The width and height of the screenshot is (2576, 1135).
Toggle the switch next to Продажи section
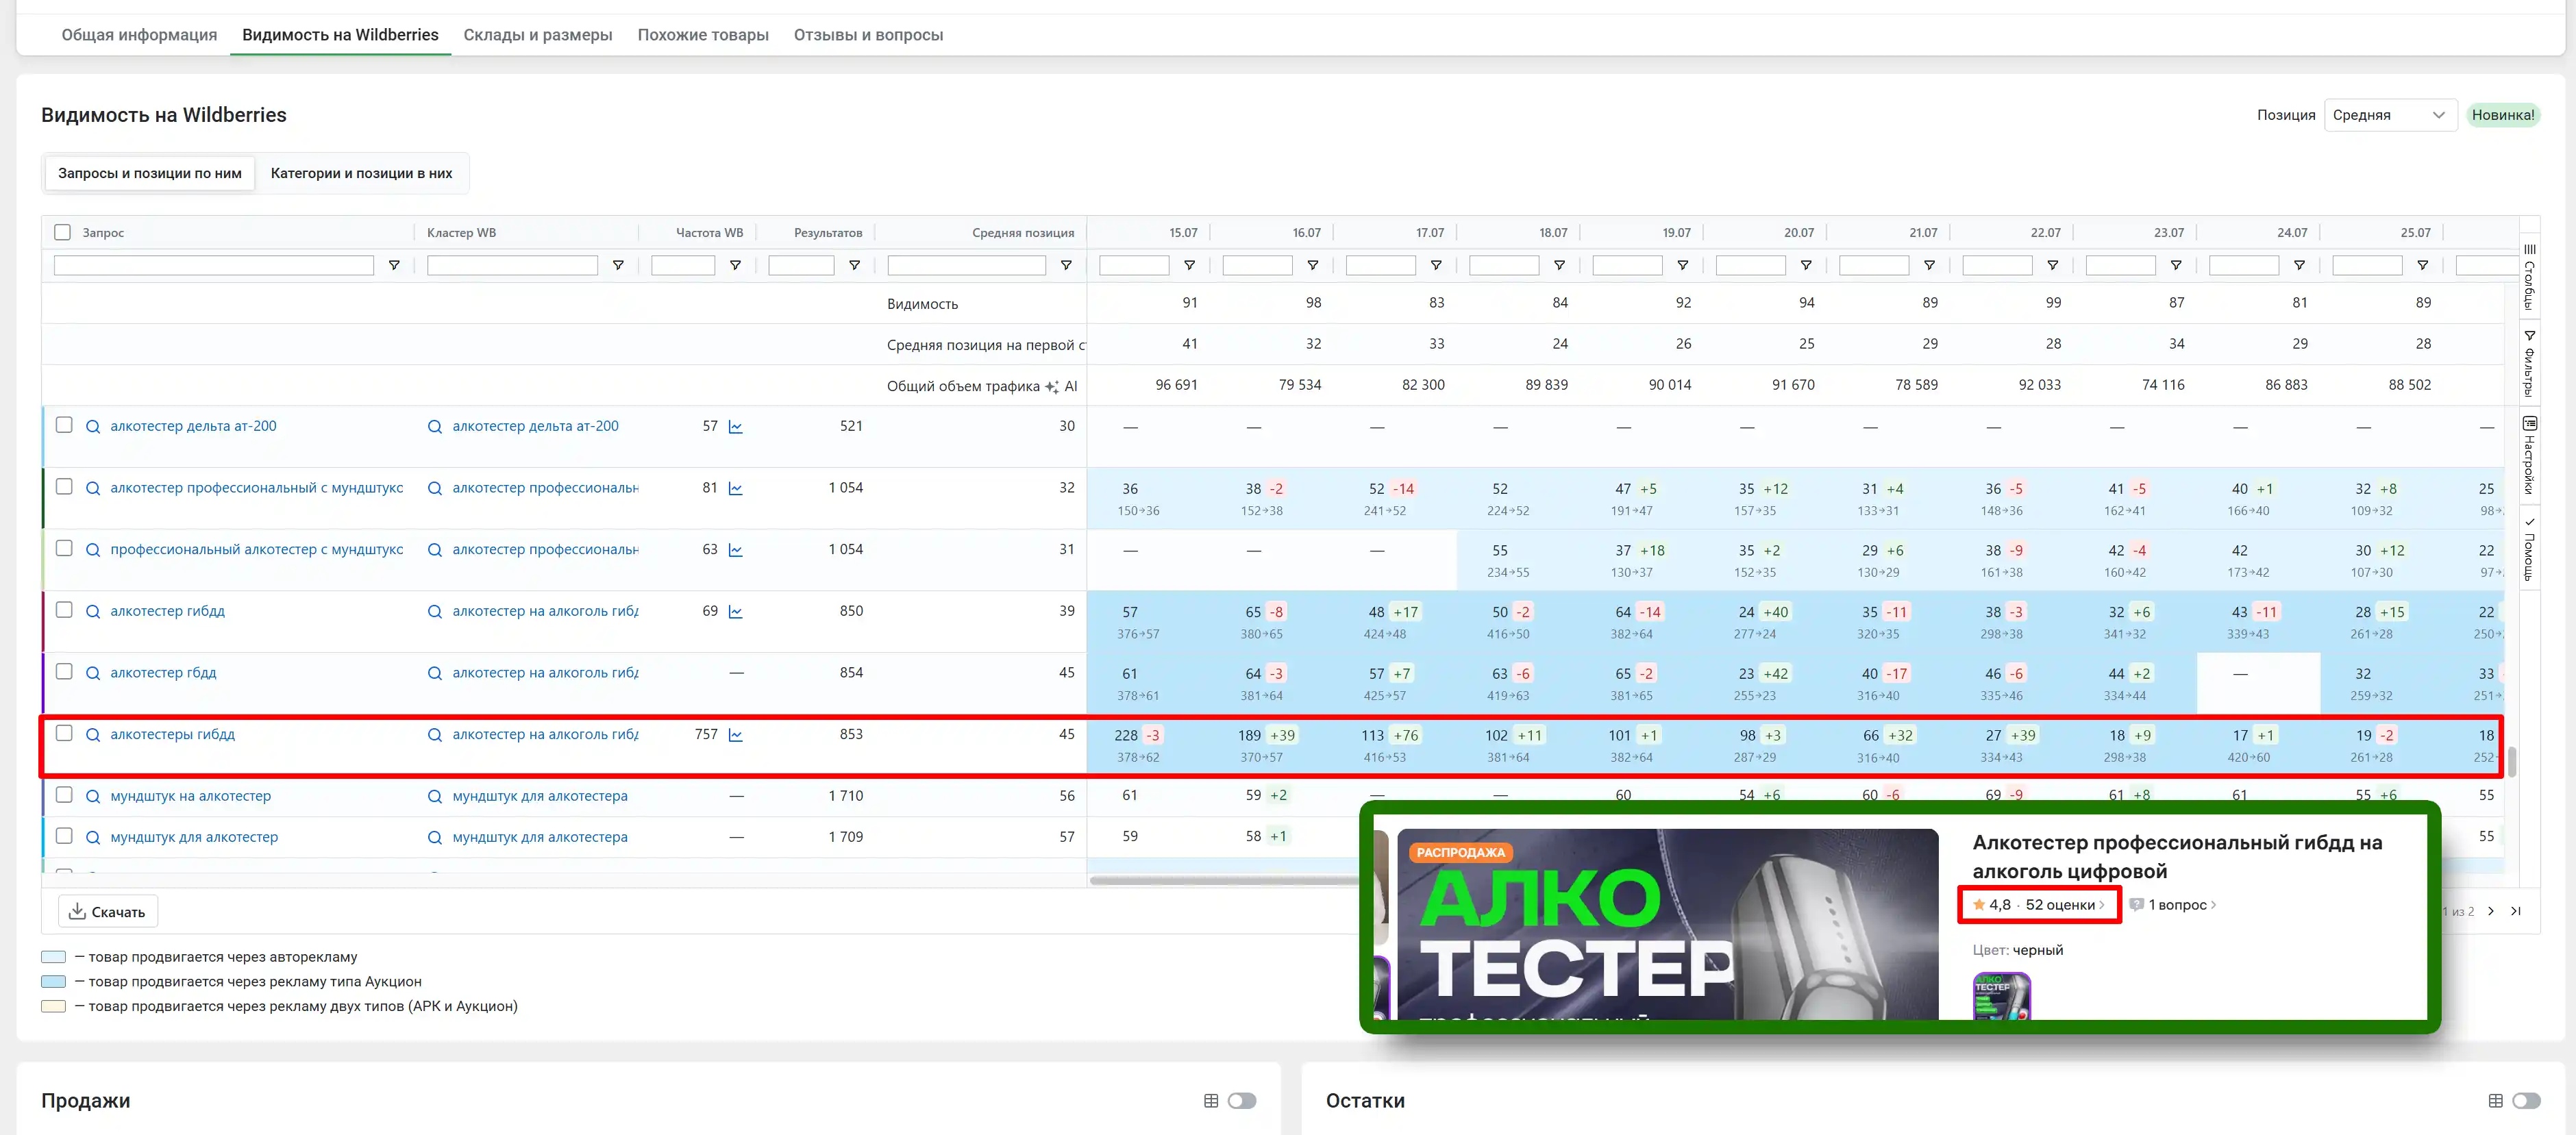[x=1243, y=1100]
